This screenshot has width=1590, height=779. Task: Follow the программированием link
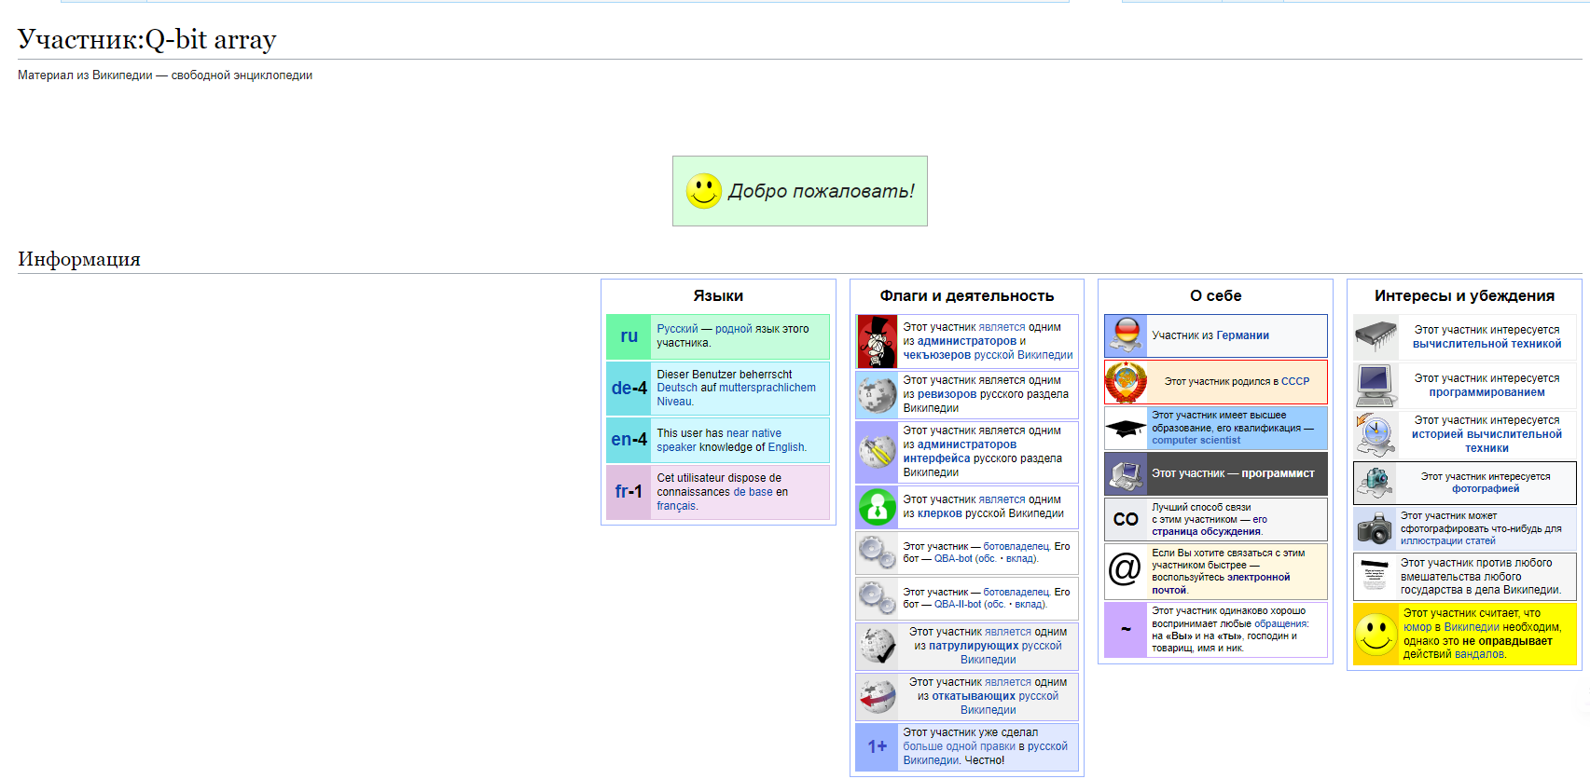point(1486,392)
